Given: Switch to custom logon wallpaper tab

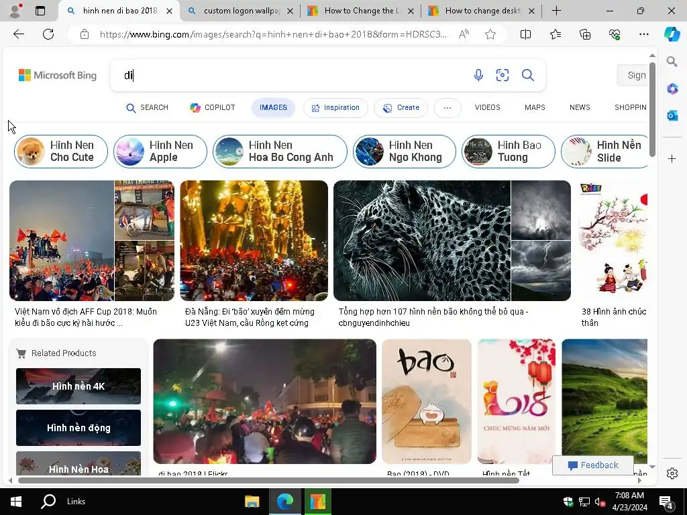Looking at the screenshot, I should coord(240,11).
